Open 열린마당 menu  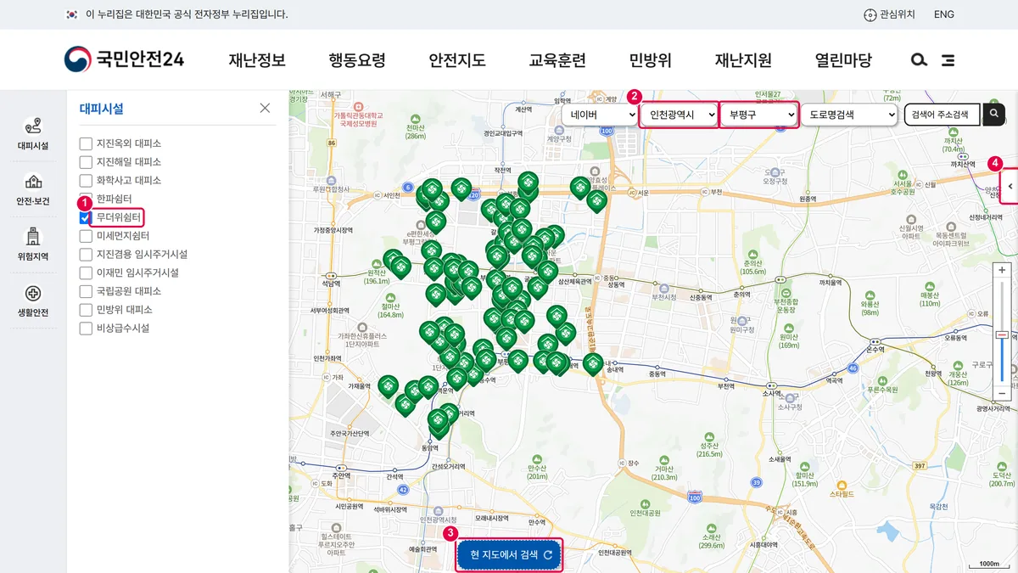(843, 60)
